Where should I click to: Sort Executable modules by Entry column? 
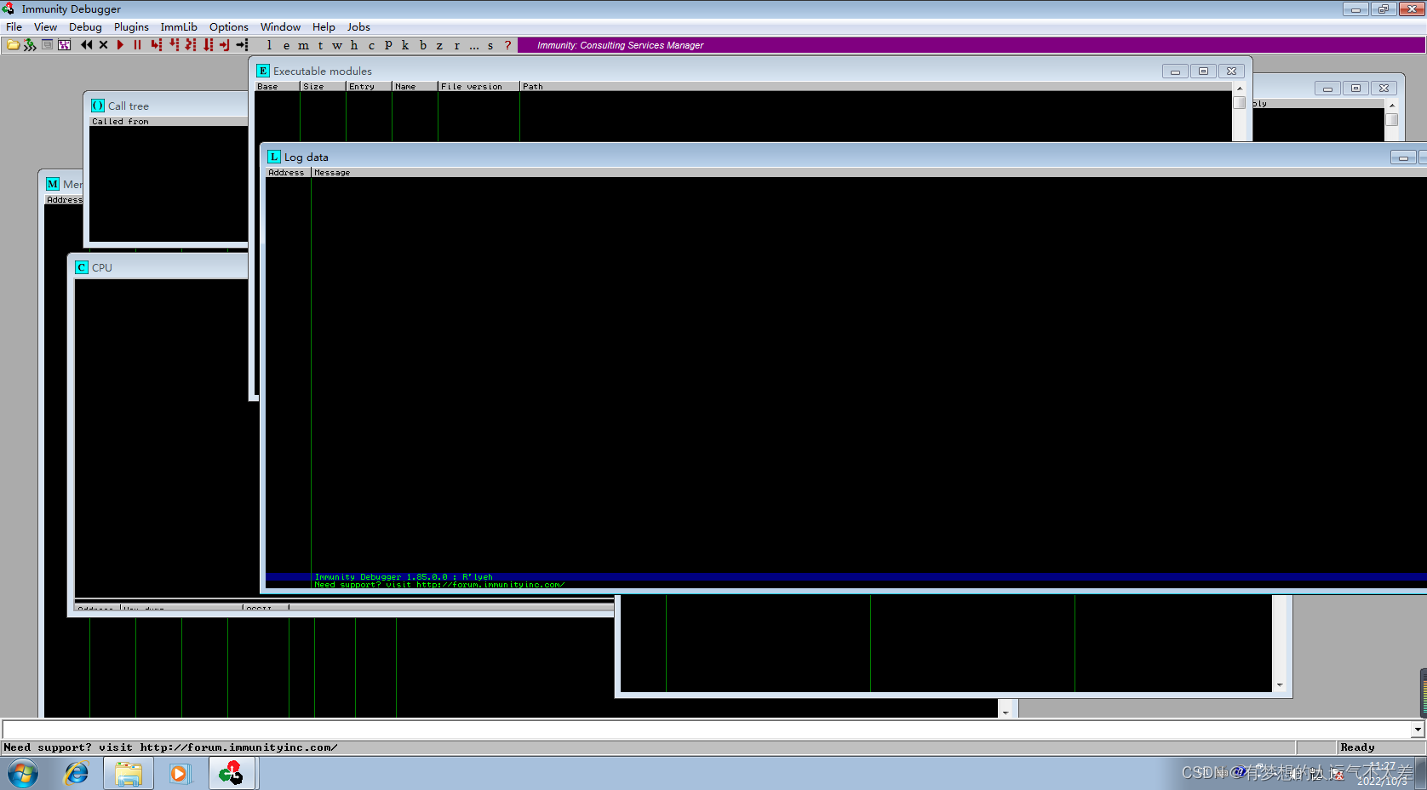[369, 87]
